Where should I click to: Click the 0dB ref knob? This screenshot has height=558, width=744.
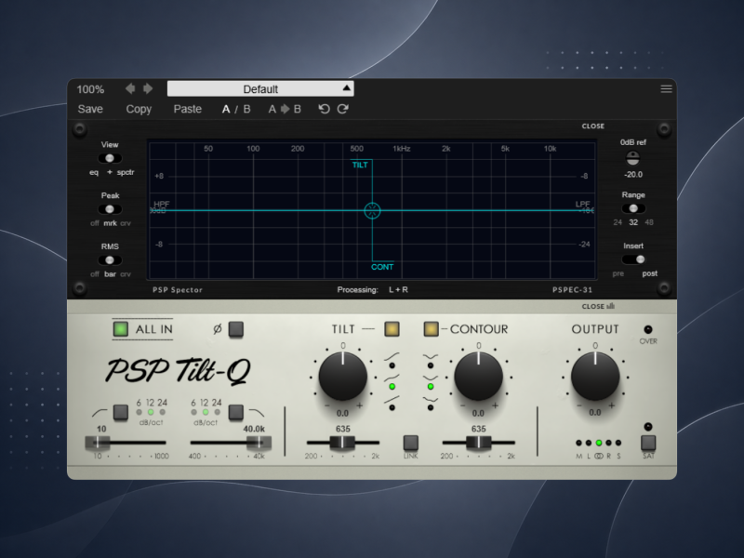(x=633, y=158)
